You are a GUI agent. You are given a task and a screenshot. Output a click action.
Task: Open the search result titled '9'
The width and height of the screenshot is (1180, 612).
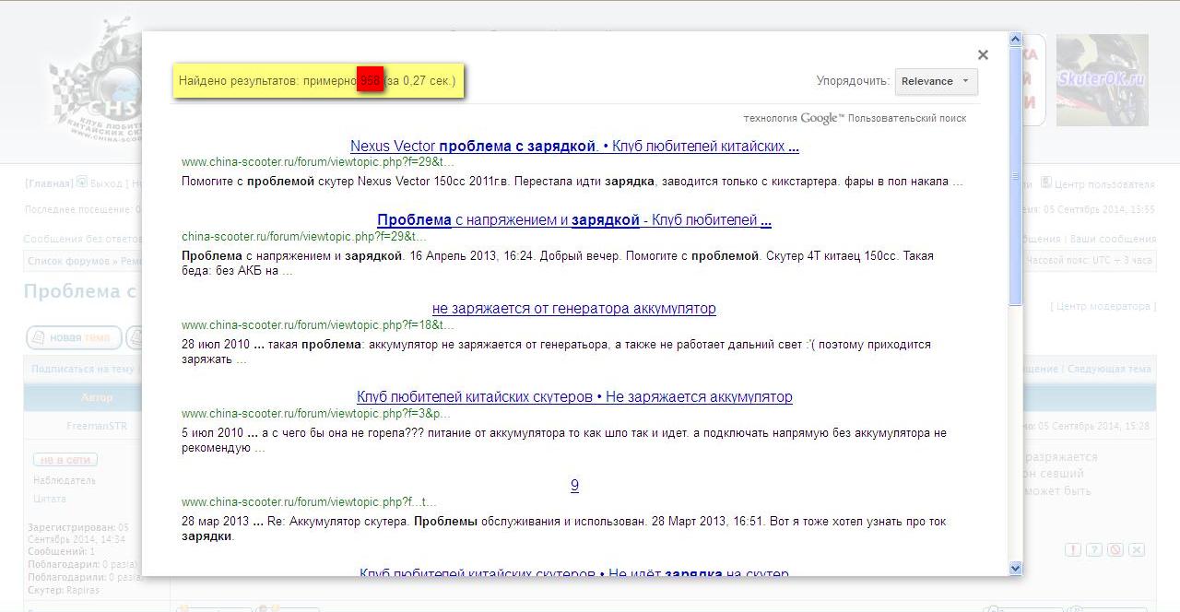(x=574, y=486)
